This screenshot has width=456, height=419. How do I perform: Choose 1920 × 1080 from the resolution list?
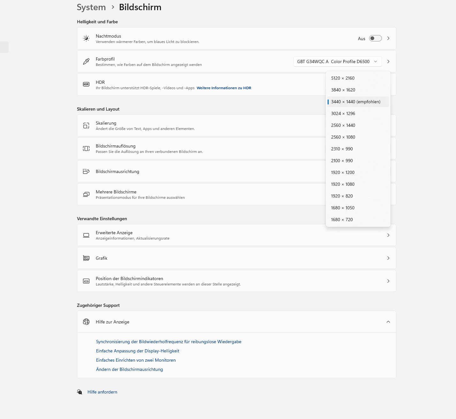coord(343,184)
